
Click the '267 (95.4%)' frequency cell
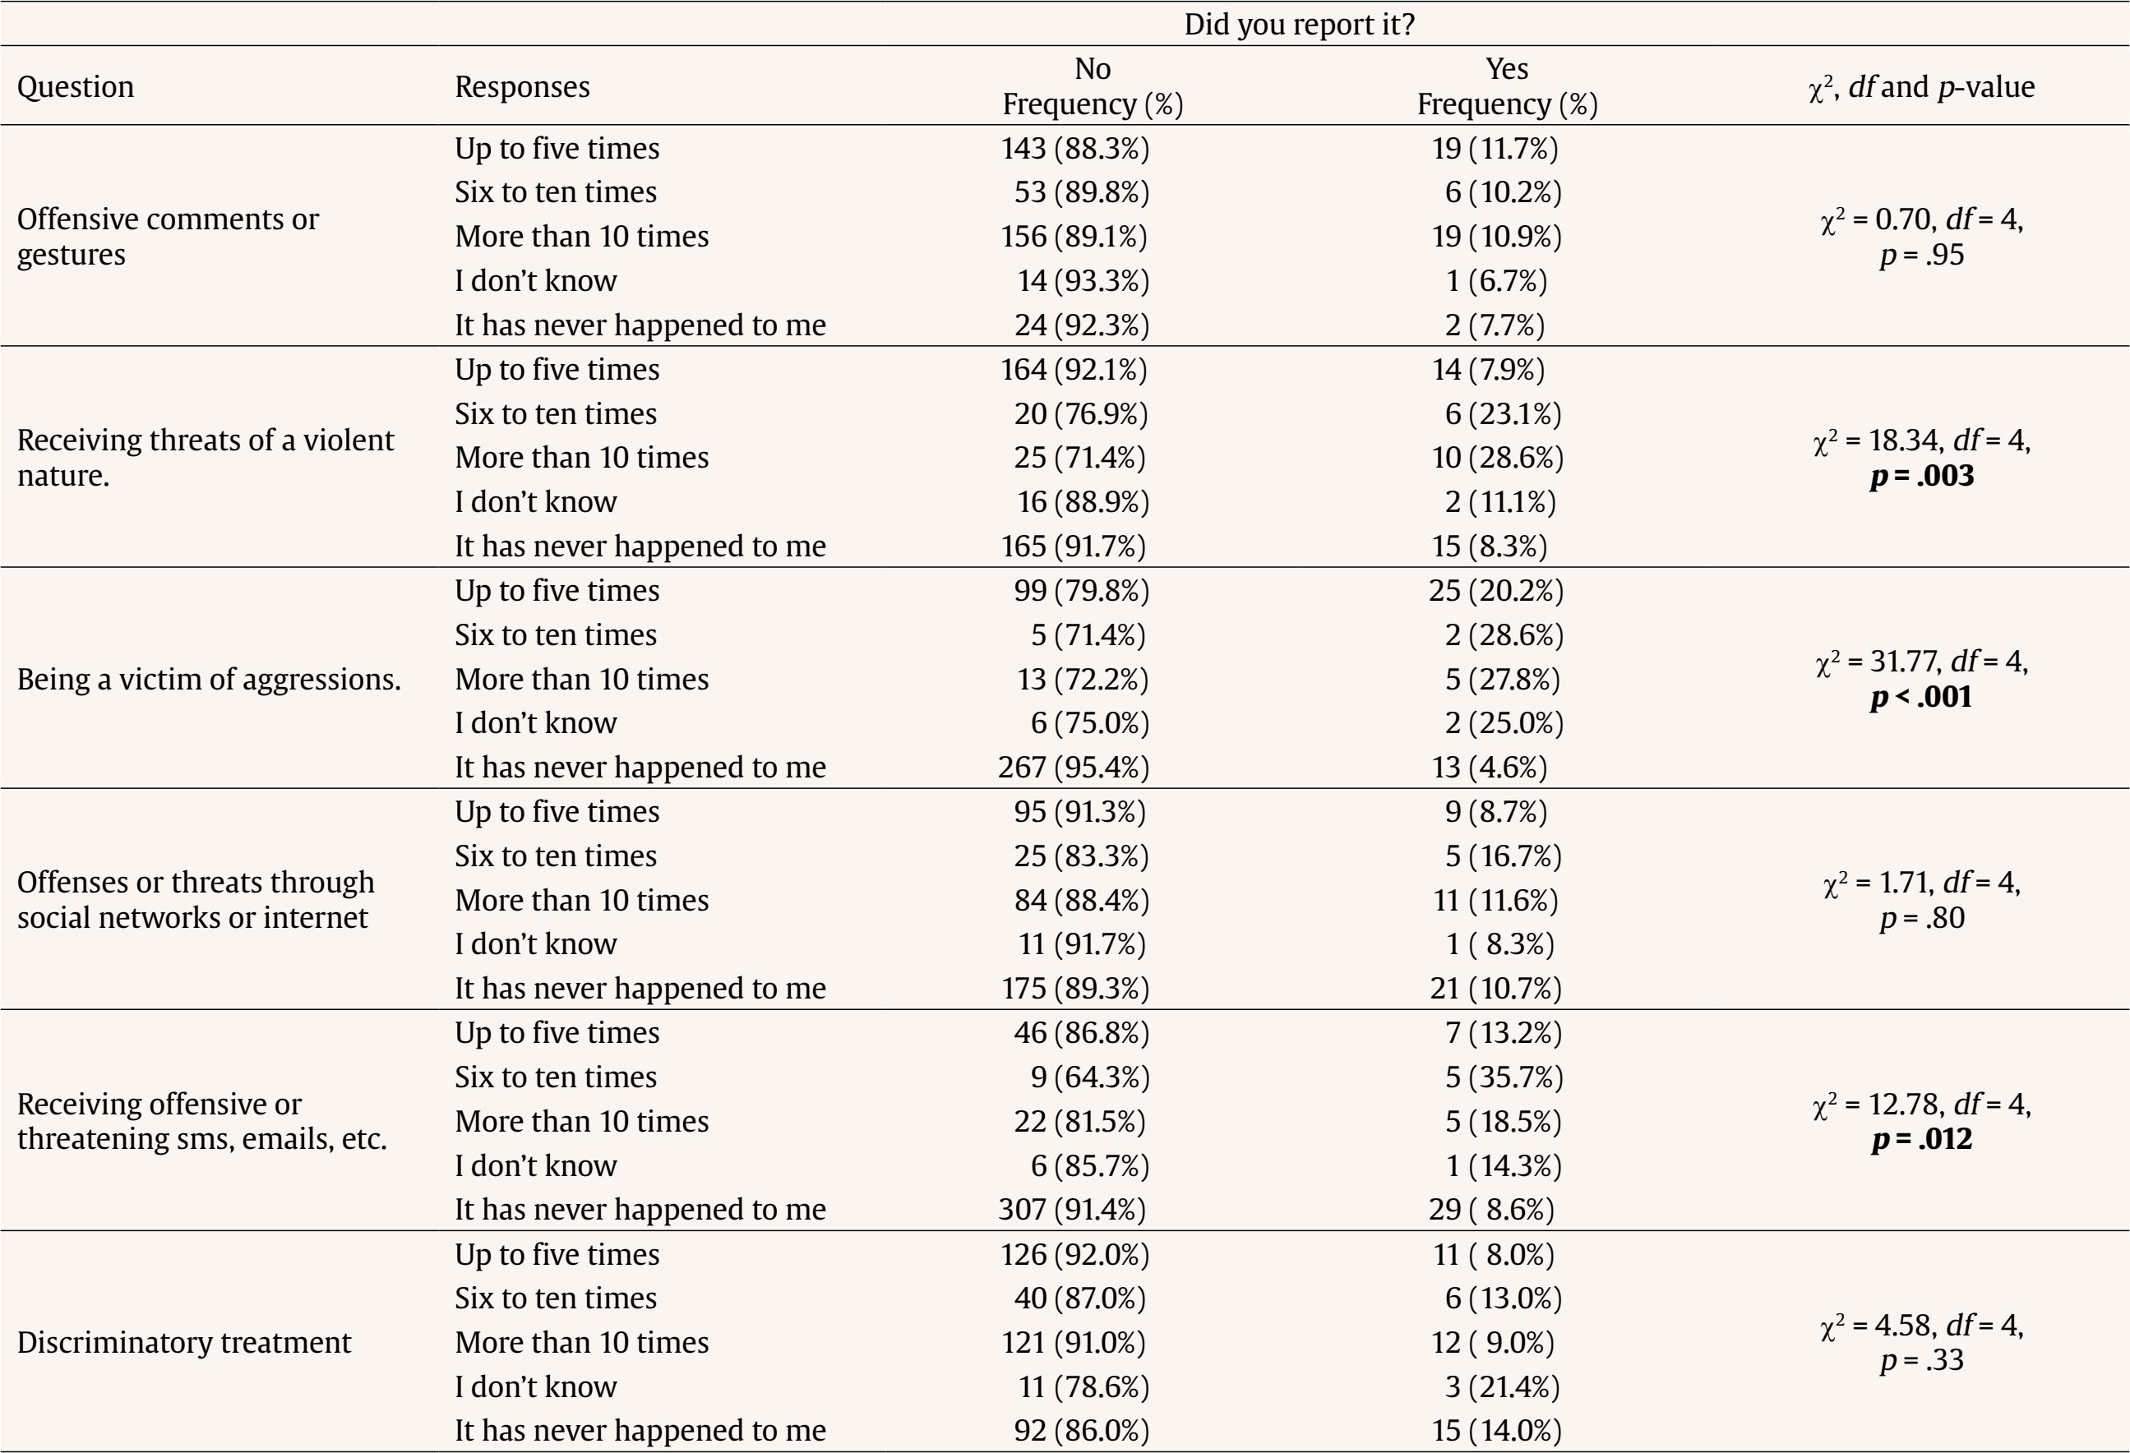(1074, 767)
